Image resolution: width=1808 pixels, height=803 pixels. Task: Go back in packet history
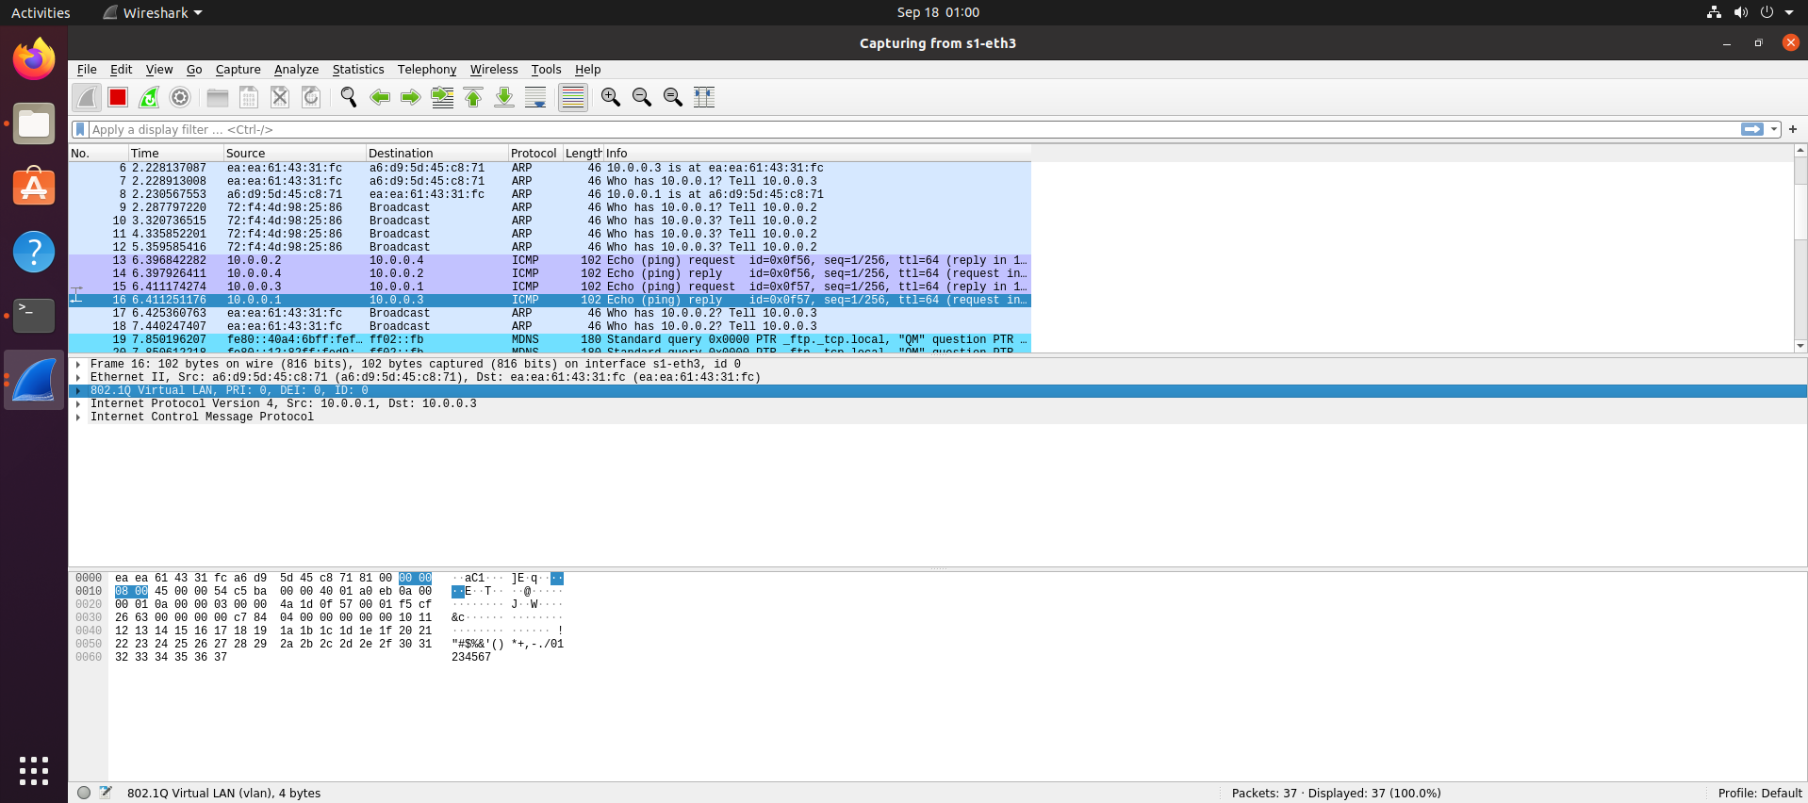380,97
